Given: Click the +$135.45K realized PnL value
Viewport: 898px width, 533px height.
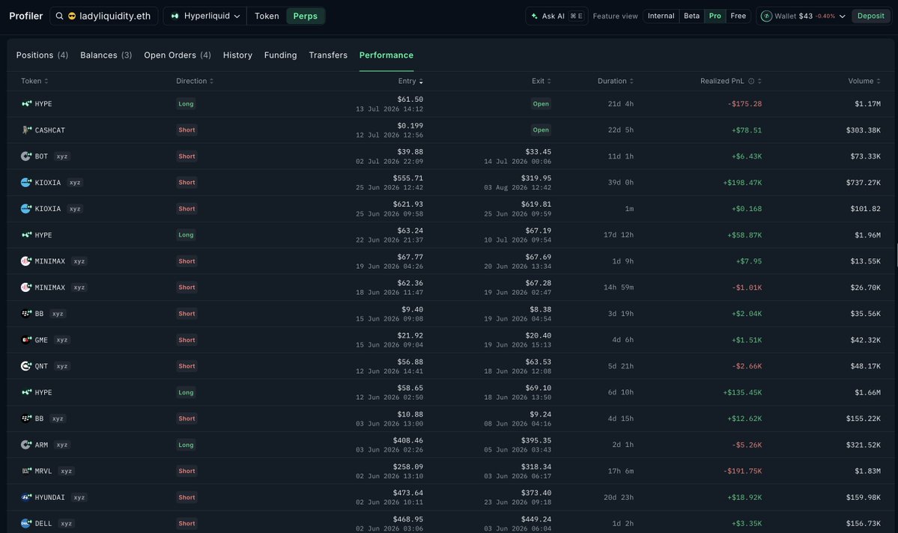Looking at the screenshot, I should point(742,392).
